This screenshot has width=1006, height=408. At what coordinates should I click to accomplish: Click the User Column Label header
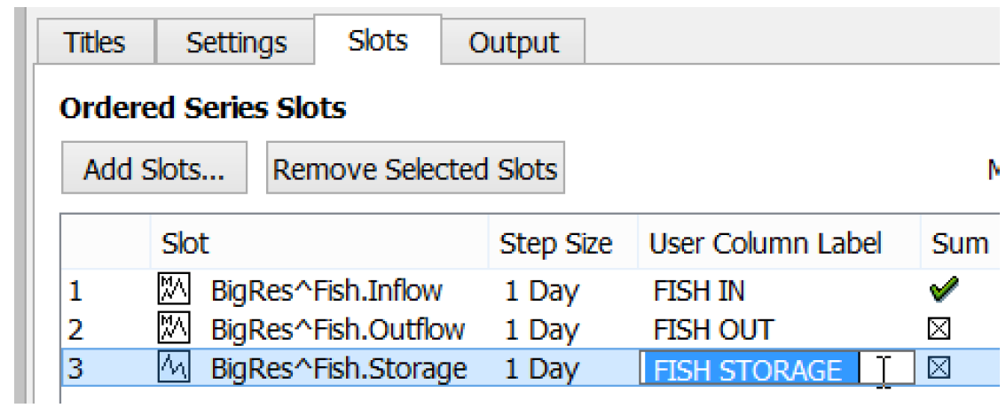pyautogui.click(x=765, y=242)
